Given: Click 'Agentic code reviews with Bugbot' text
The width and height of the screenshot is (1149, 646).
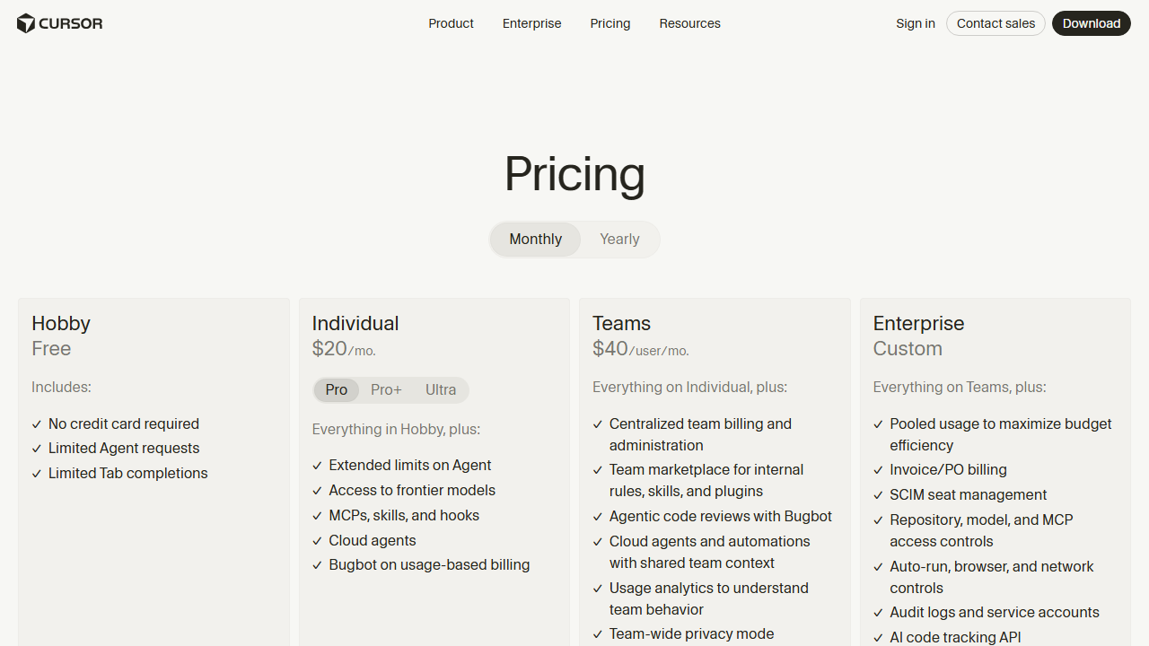Looking at the screenshot, I should pyautogui.click(x=721, y=517).
